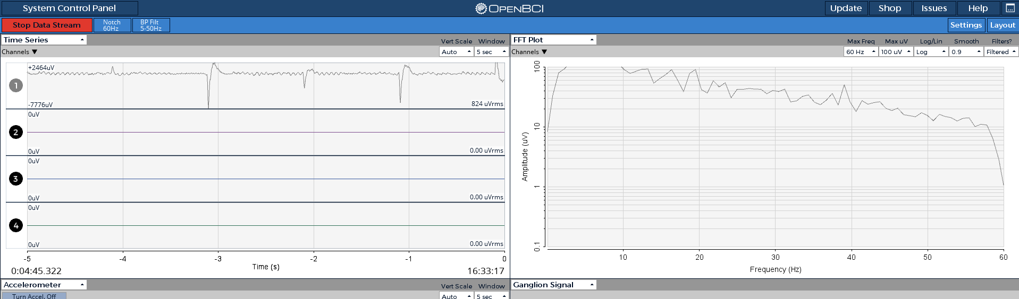Click channel 2's 0.00 uVrms value

[486, 151]
